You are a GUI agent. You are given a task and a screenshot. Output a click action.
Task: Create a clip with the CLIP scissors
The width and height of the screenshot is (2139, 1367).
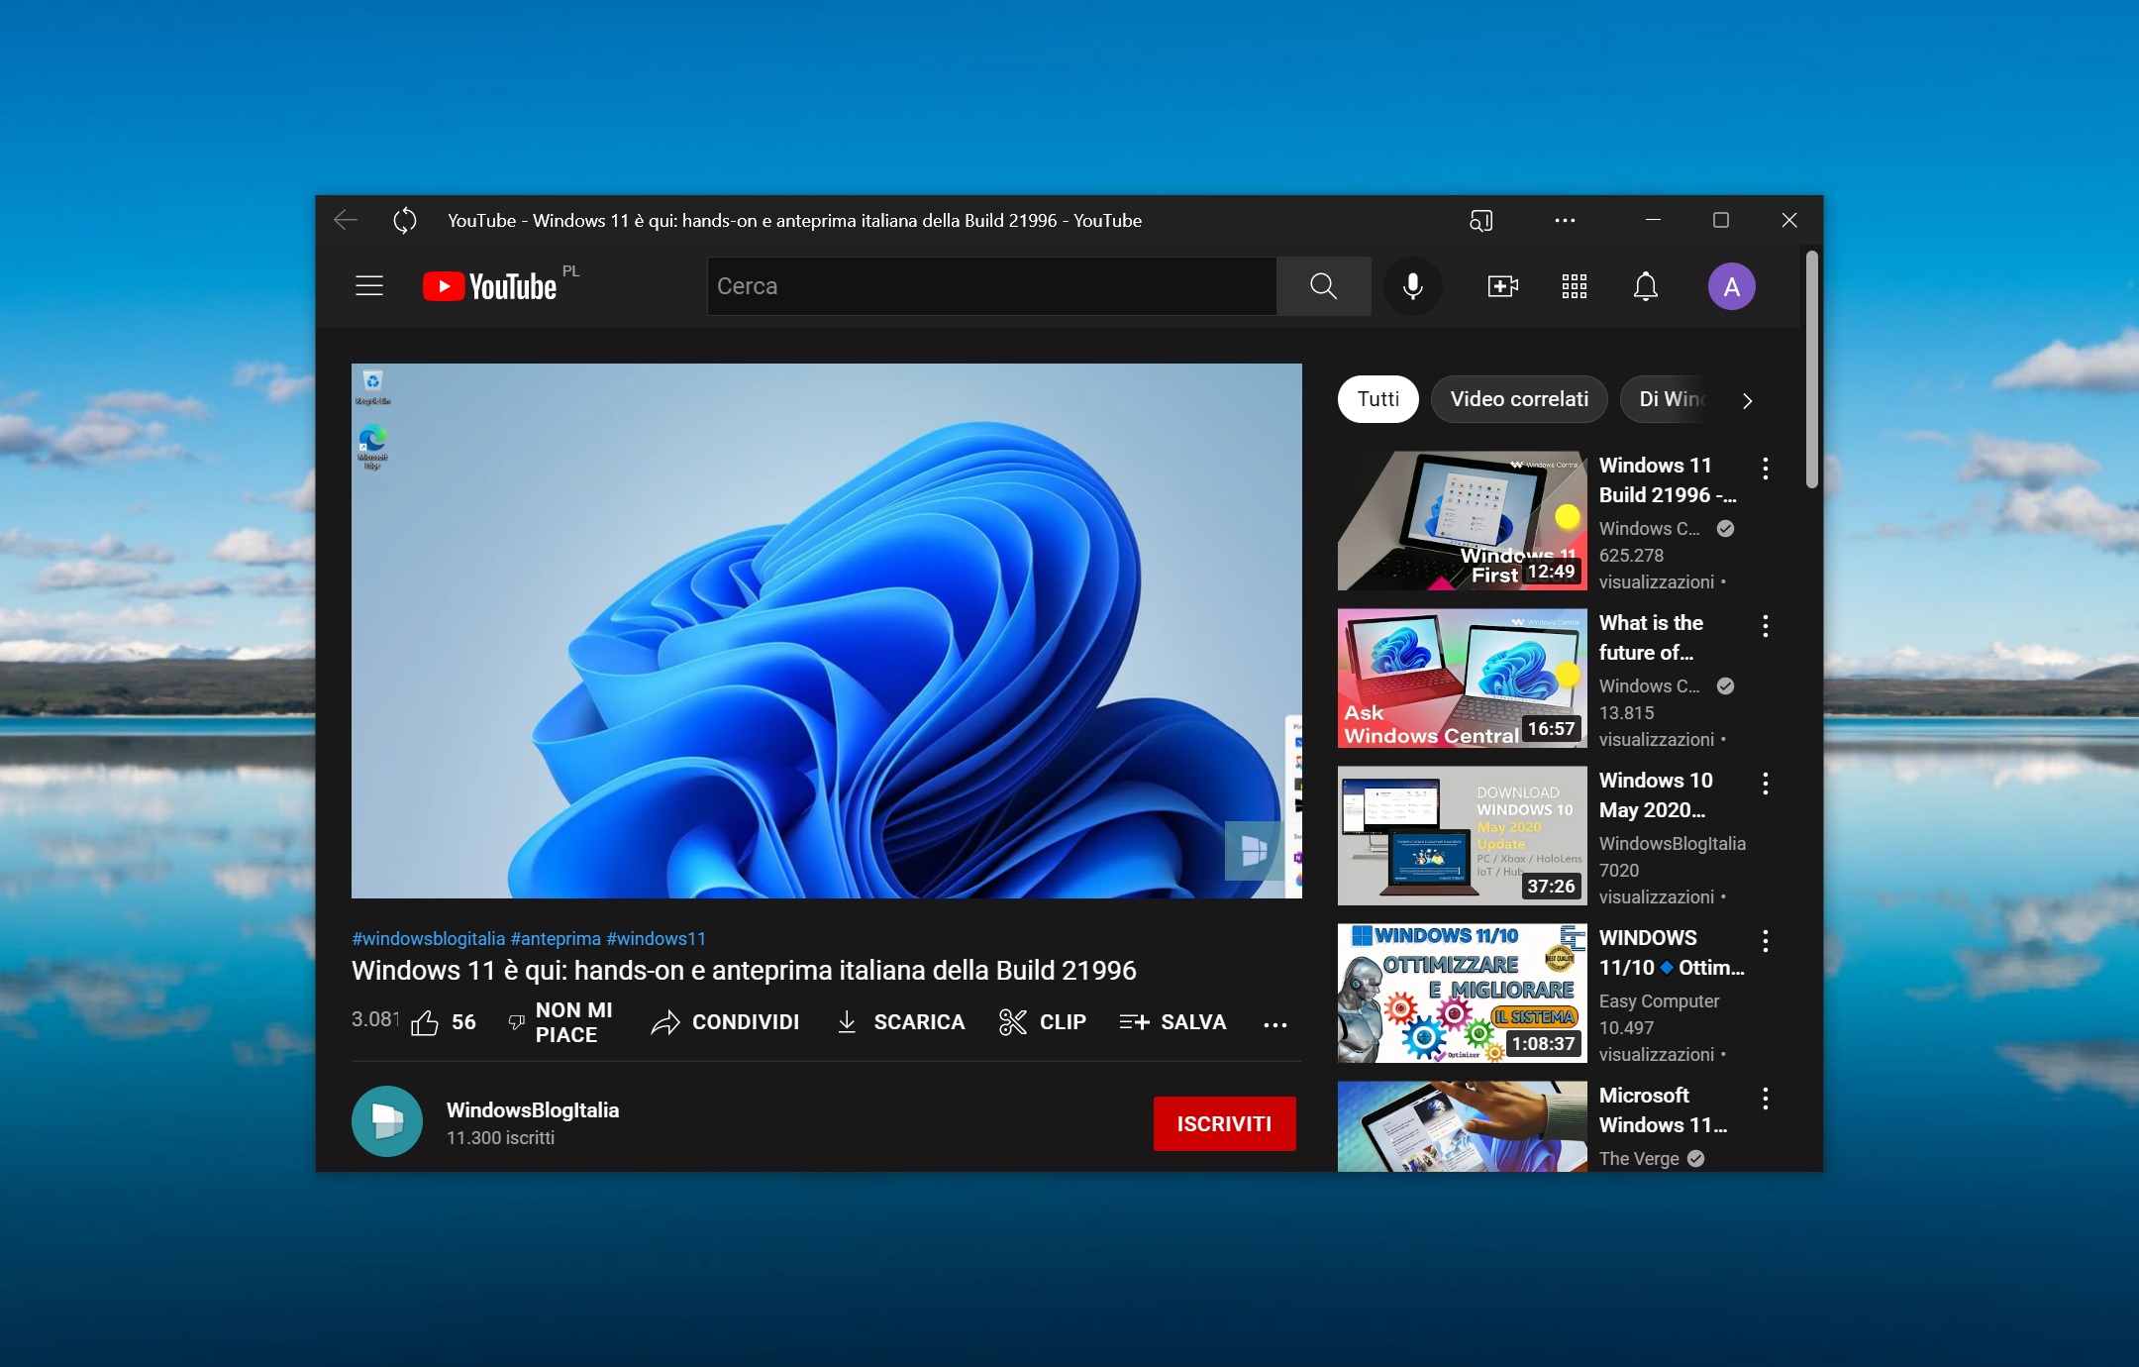pos(1043,1022)
